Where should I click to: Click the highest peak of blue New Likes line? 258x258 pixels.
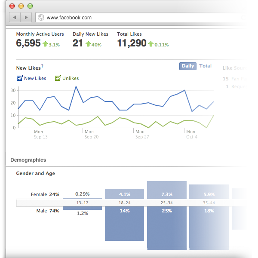(x=76, y=86)
